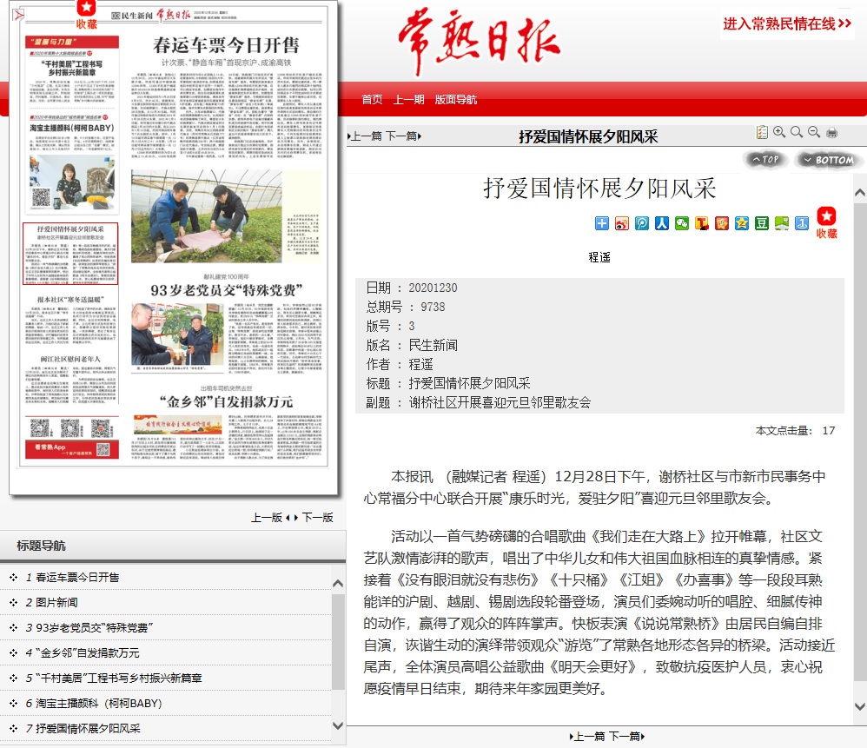The height and width of the screenshot is (748, 867).
Task: Jump to top with the TOP button
Action: tap(765, 160)
